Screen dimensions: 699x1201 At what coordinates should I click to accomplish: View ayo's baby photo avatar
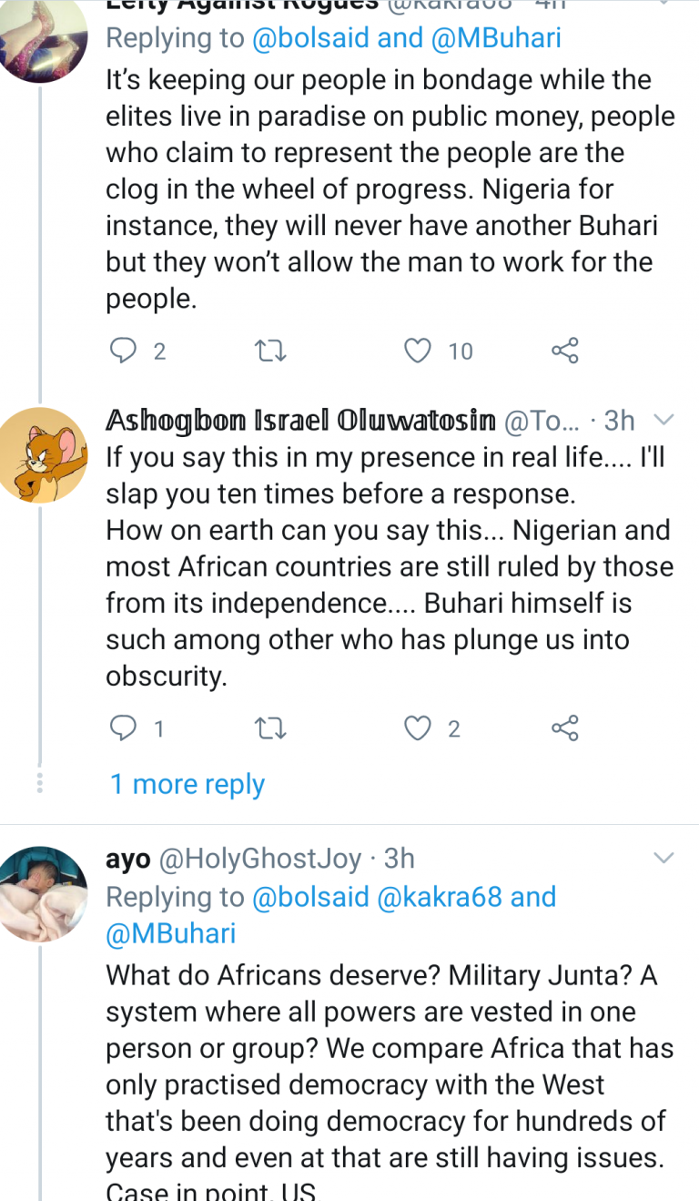pyautogui.click(x=42, y=891)
